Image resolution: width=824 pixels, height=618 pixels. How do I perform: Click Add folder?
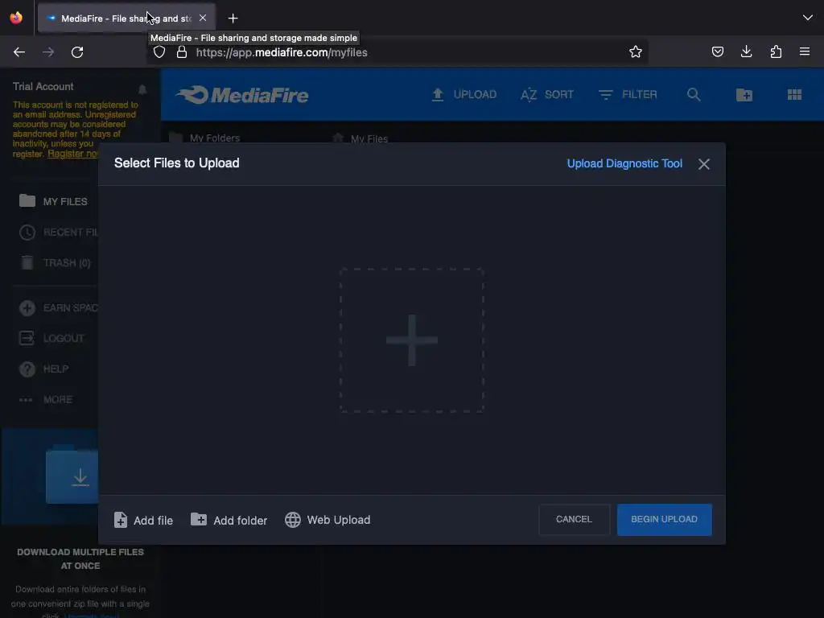[x=229, y=521]
